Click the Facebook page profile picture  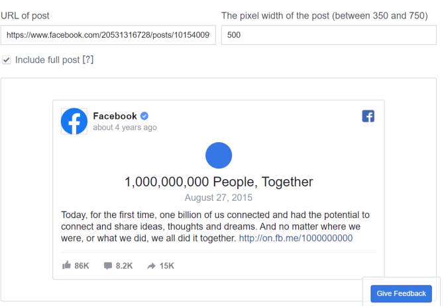click(x=74, y=122)
